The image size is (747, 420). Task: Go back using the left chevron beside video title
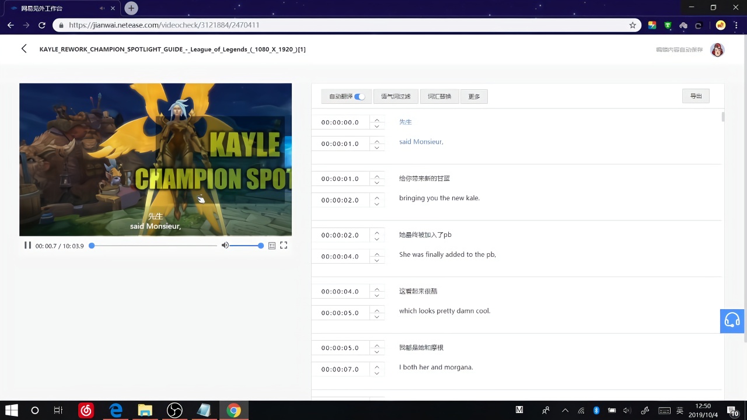coord(24,49)
